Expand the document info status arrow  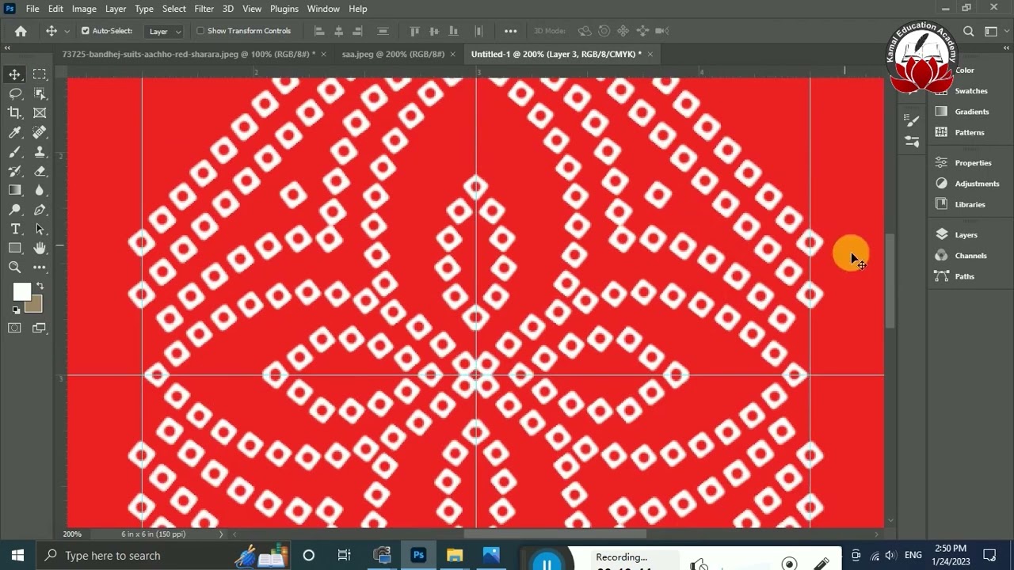pos(221,534)
